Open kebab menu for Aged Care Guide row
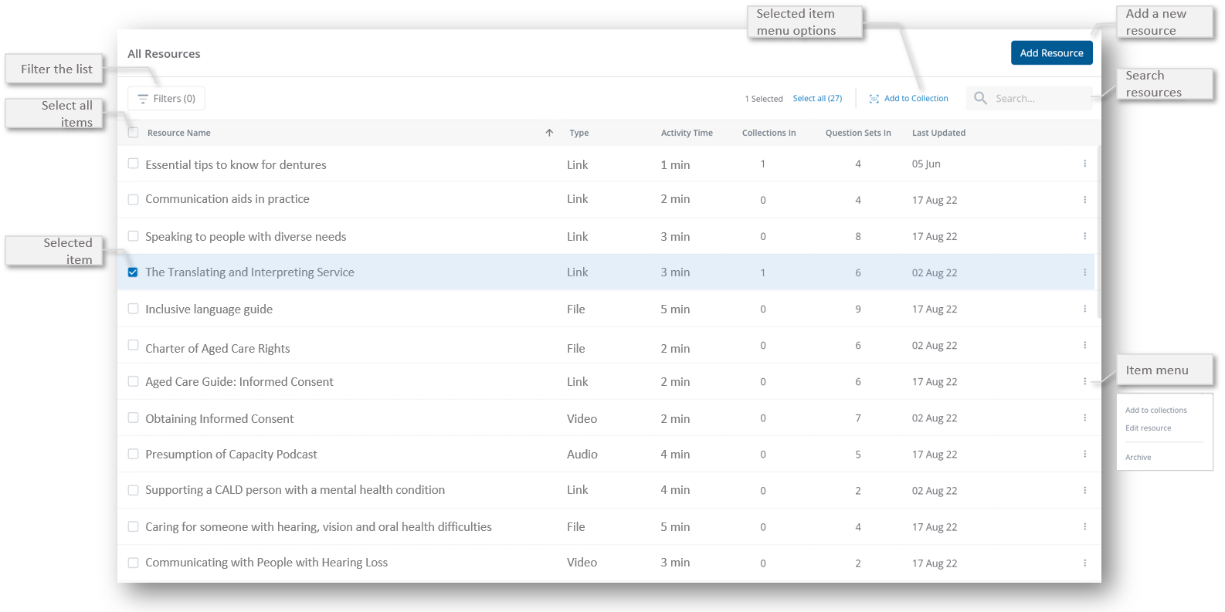Viewport: 1225px width, 612px height. tap(1084, 381)
